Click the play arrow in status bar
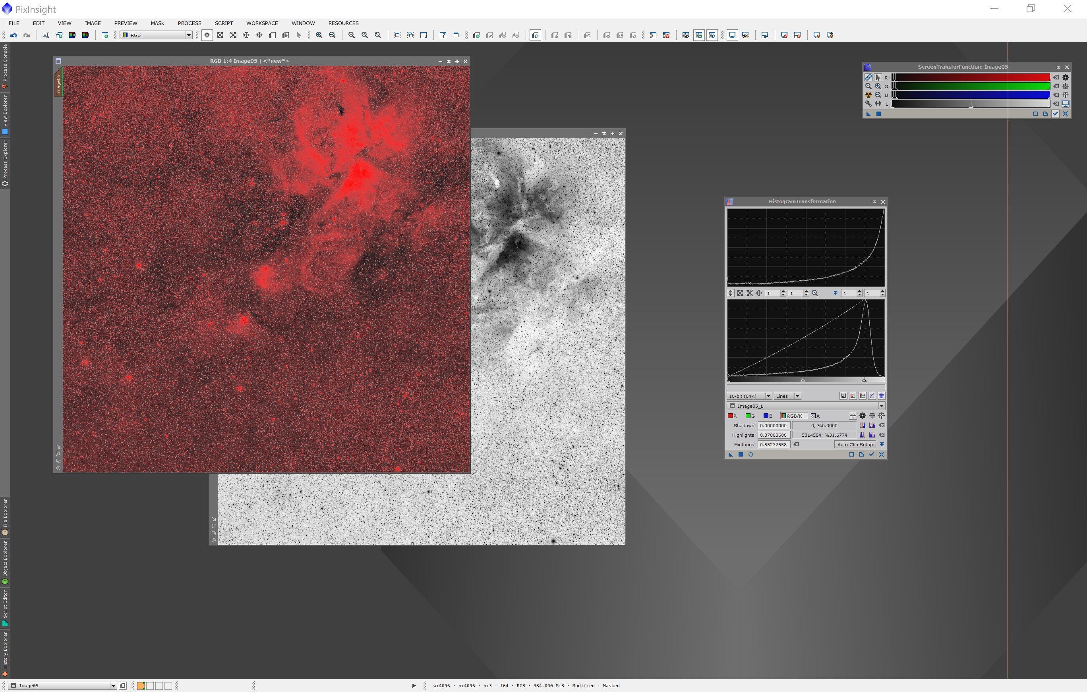The width and height of the screenshot is (1087, 692). pyautogui.click(x=414, y=686)
